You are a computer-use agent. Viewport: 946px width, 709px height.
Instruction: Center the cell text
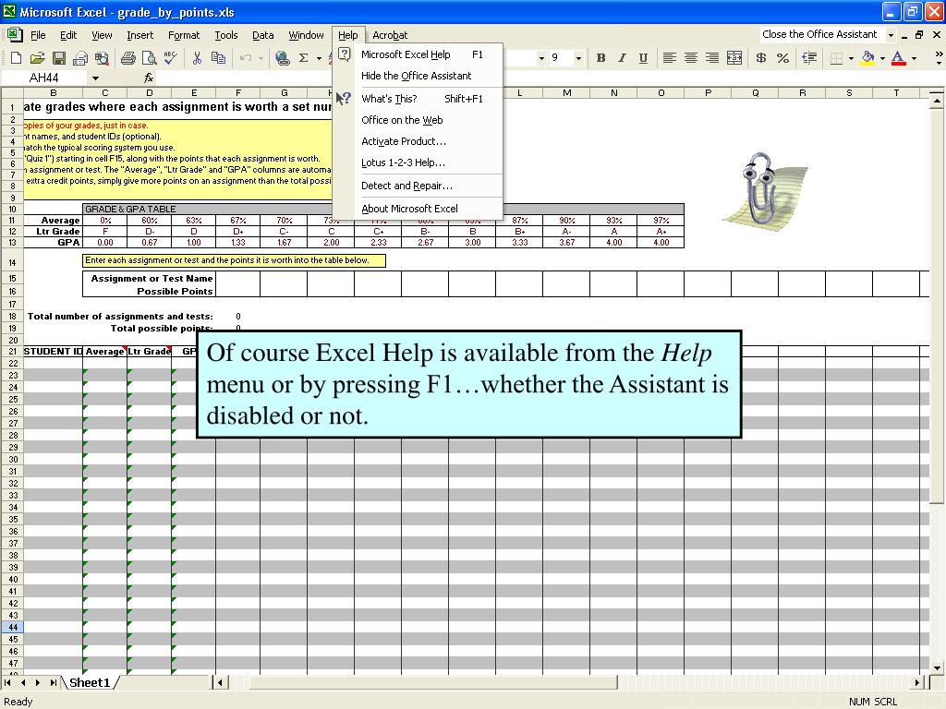point(691,58)
